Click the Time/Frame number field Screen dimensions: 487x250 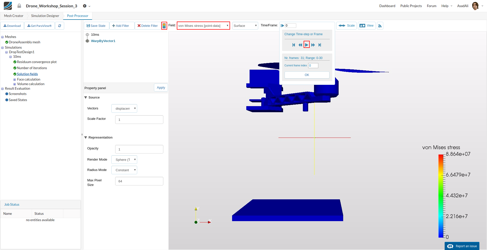point(290,26)
